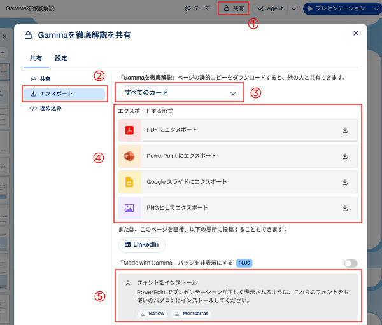Click the フォントをインストール heading
Screen dimensions: 382x325
[167, 283]
